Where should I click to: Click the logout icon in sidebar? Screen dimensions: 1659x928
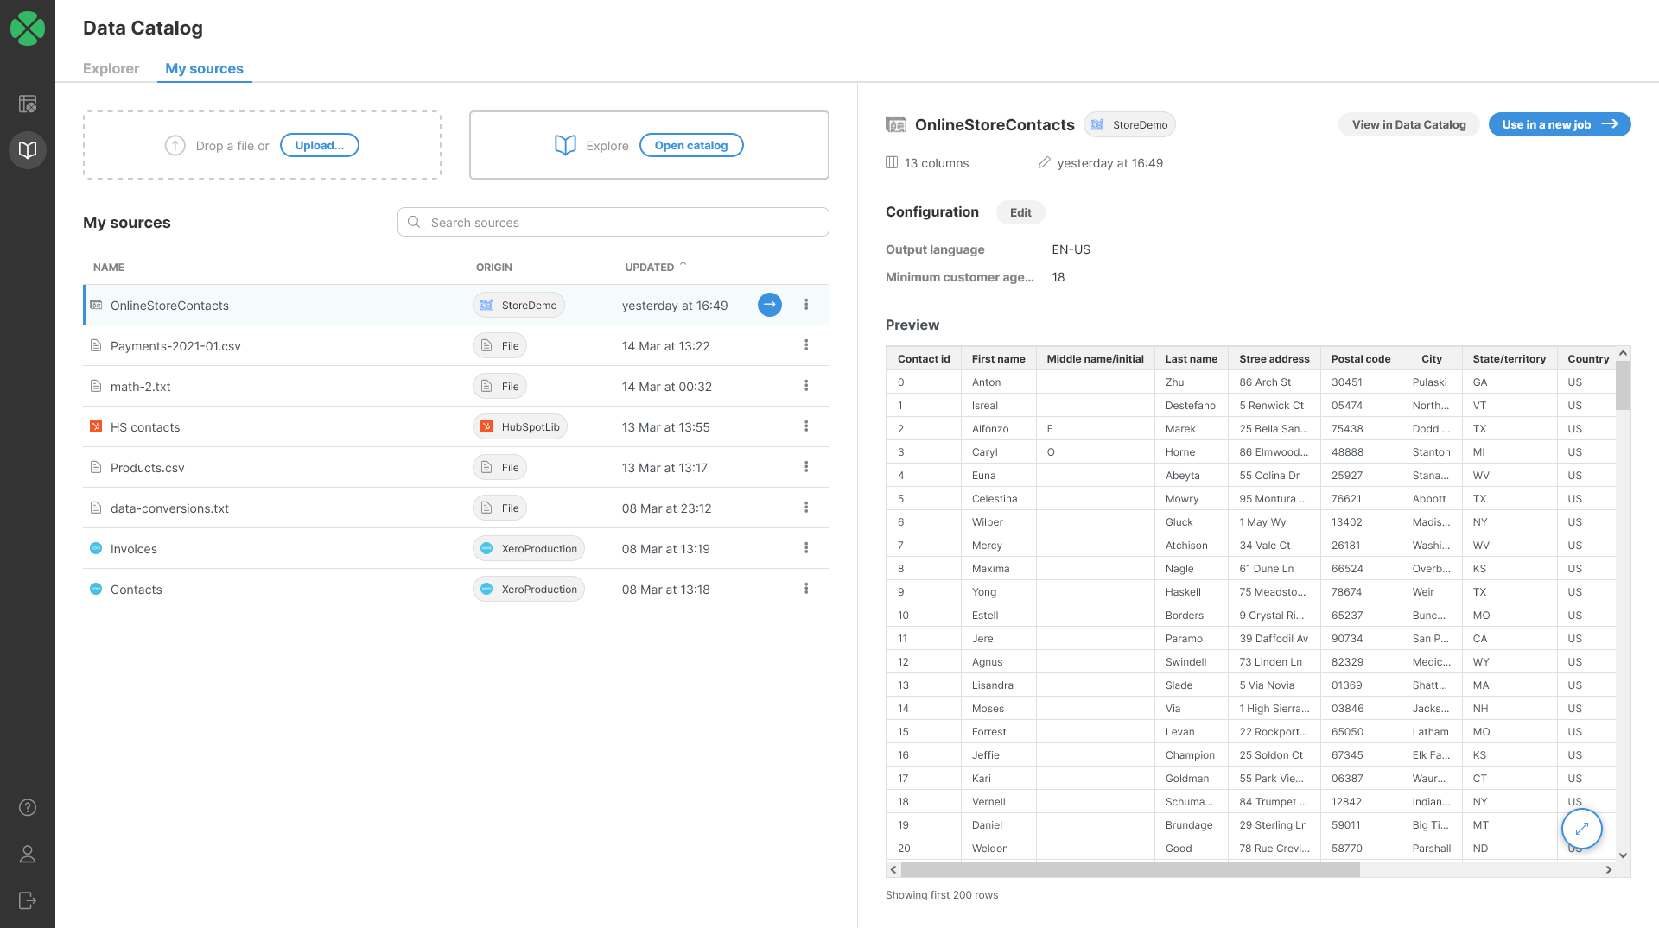pyautogui.click(x=28, y=900)
